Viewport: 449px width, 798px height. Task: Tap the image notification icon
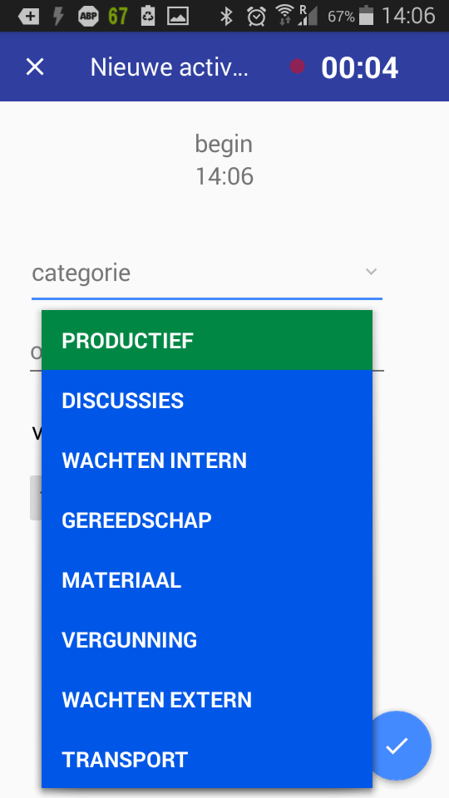(x=178, y=17)
